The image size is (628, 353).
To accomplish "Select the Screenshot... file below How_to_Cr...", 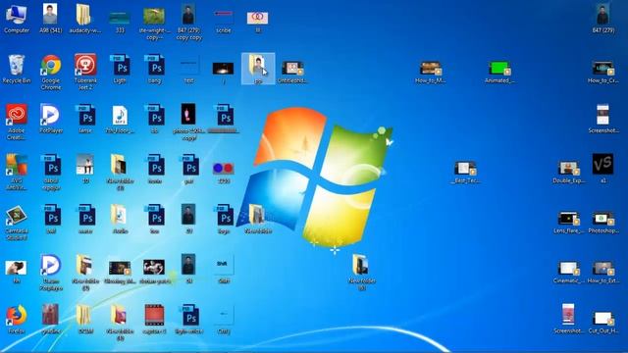I will [602, 119].
